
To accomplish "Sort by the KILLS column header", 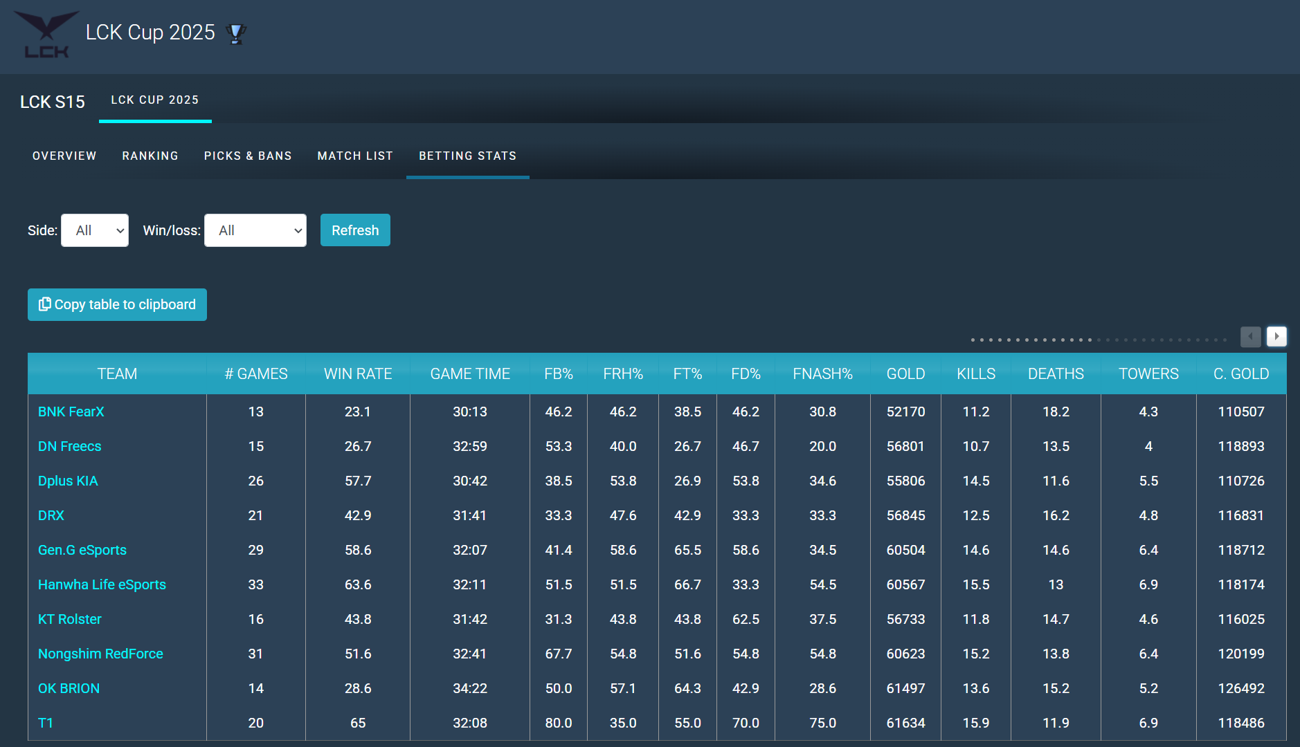I will click(976, 373).
